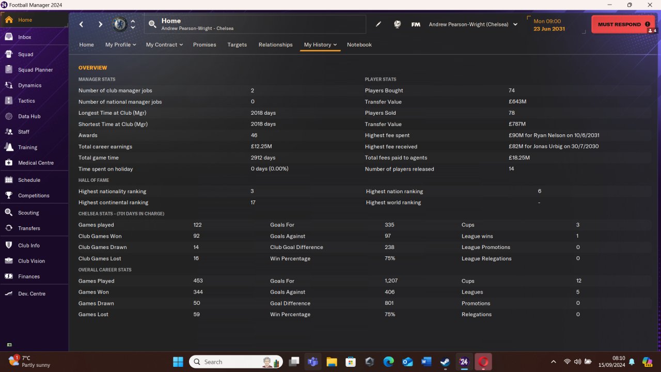Click the Chelsea Stats section heading
This screenshot has height=372, width=661.
(x=121, y=214)
